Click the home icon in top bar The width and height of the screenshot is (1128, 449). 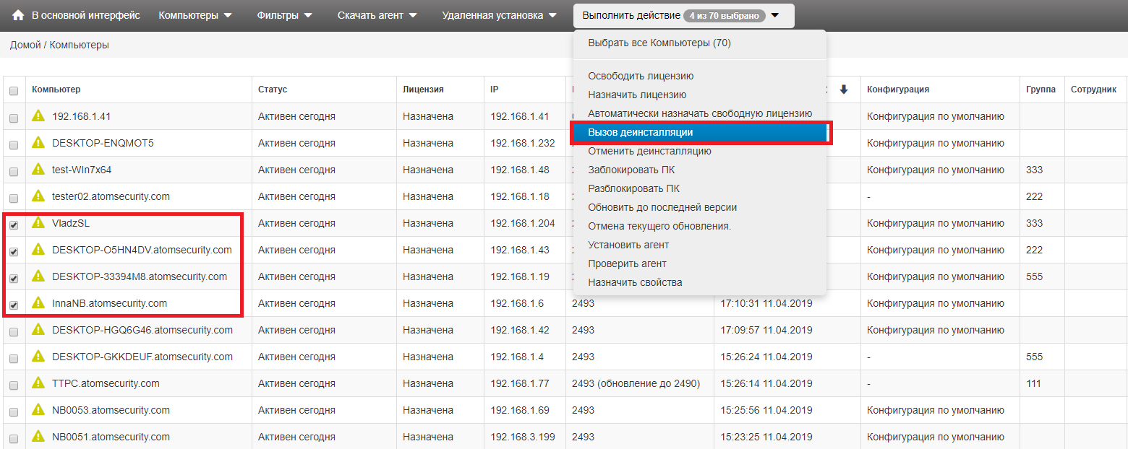click(18, 15)
